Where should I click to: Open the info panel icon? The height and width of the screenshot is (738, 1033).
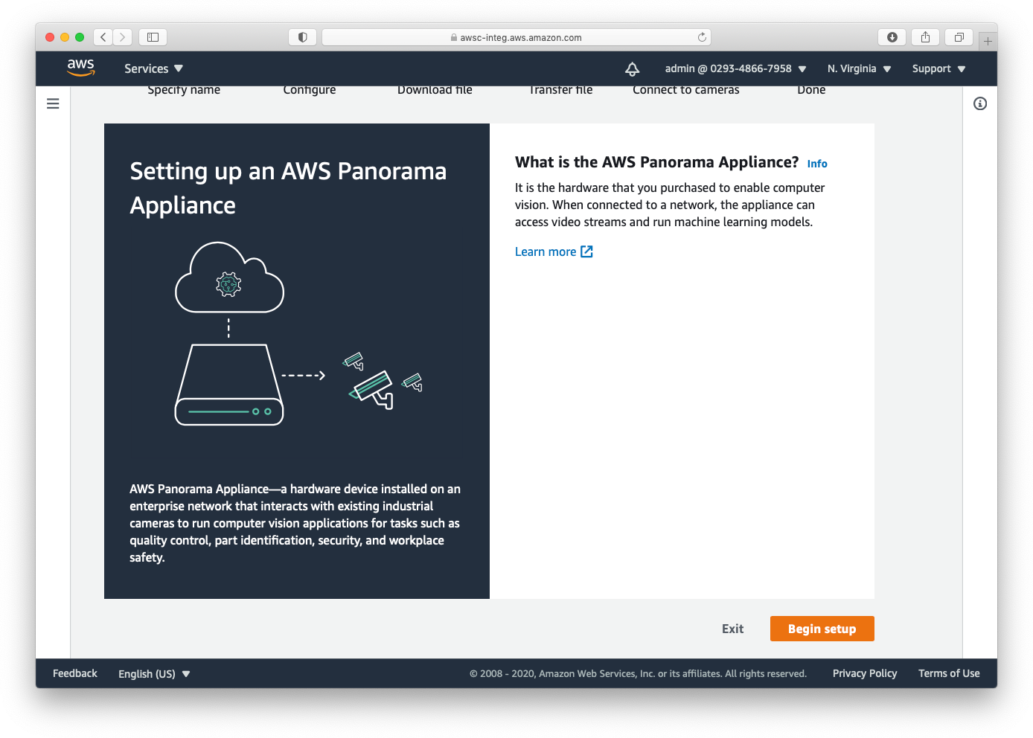point(980,103)
